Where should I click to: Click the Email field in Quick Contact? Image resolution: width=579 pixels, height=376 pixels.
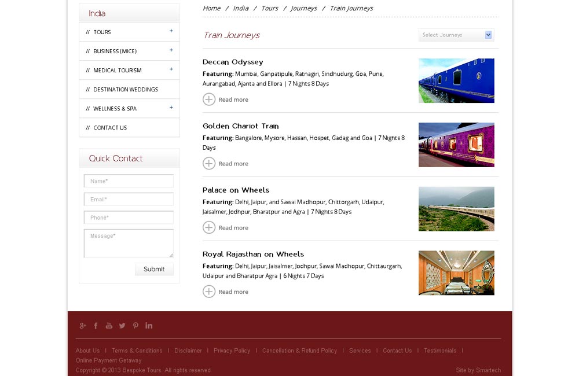click(129, 200)
